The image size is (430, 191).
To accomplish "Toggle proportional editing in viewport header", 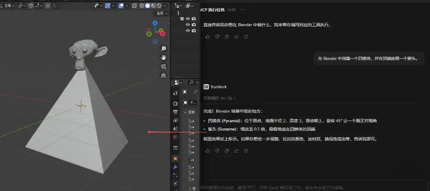I will (x=48, y=6).
